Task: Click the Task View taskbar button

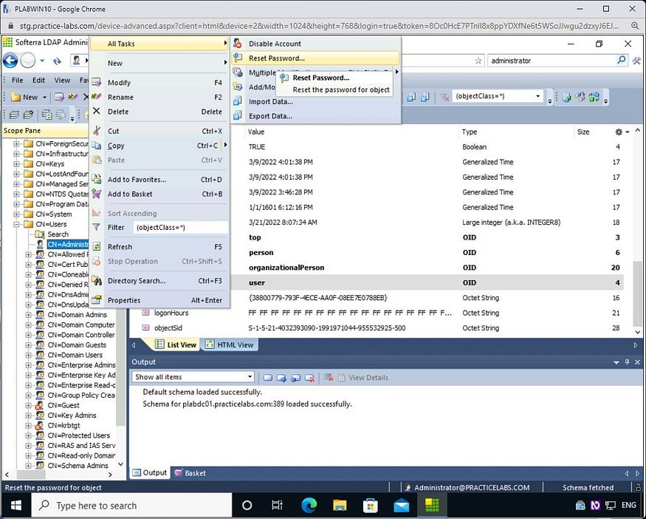Action: [x=278, y=506]
